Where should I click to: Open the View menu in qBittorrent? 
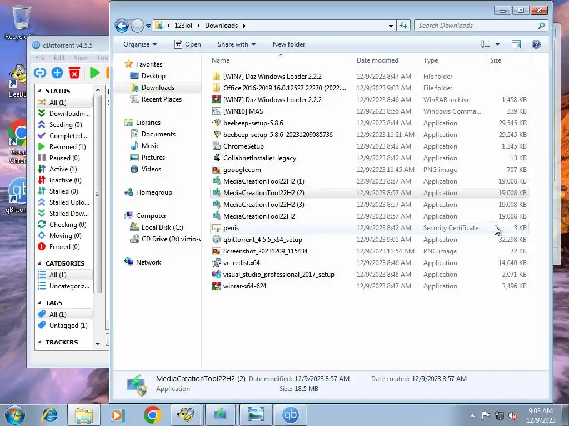tap(81, 57)
